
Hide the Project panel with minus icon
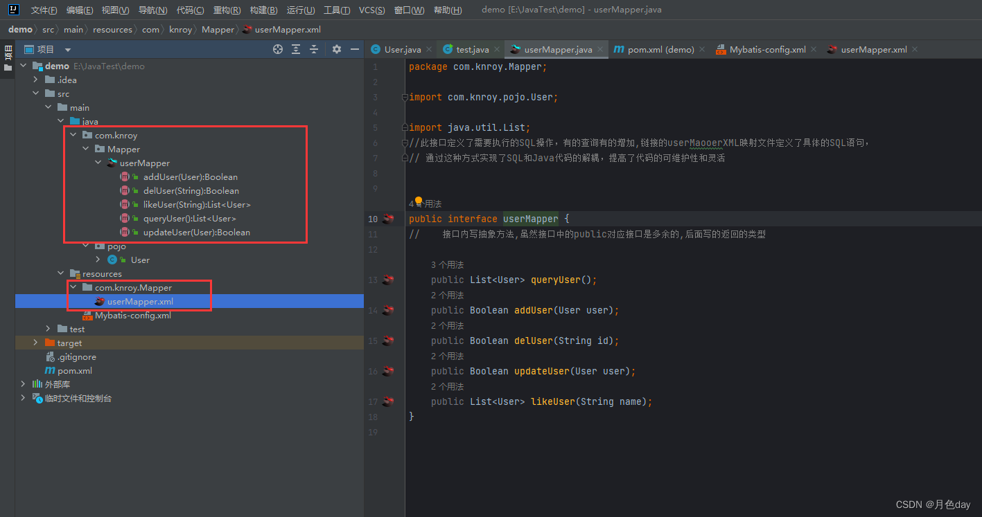[355, 49]
